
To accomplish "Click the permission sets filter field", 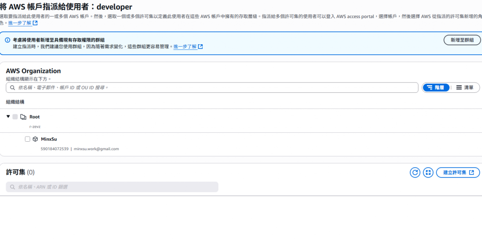I will click(x=112, y=187).
